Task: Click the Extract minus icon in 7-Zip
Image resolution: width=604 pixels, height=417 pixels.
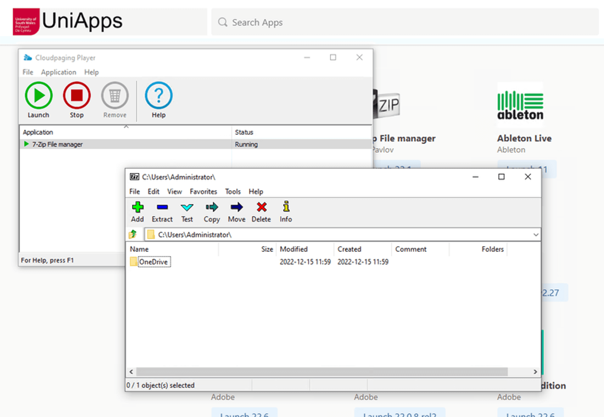Action: click(x=162, y=207)
